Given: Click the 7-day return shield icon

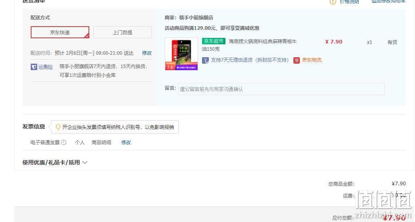Looking at the screenshot, I should (205, 60).
